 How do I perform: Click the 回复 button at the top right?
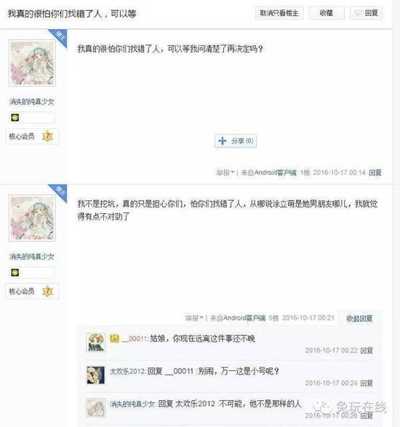tap(367, 13)
